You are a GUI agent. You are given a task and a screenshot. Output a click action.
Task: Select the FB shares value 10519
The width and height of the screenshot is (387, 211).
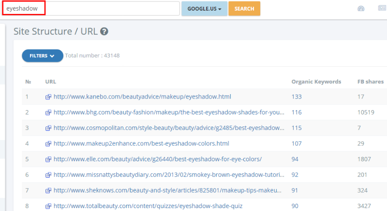pyautogui.click(x=366, y=113)
